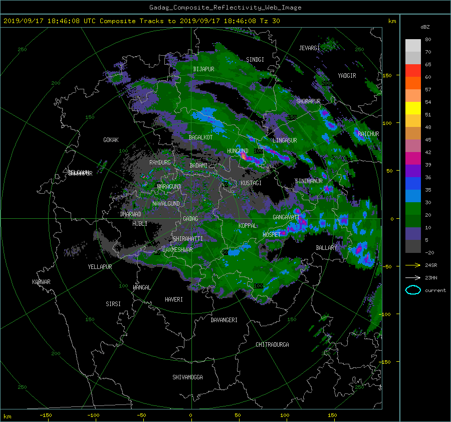451x422 pixels.
Task: Click the CHITRADURGA city label
Action: click(272, 345)
